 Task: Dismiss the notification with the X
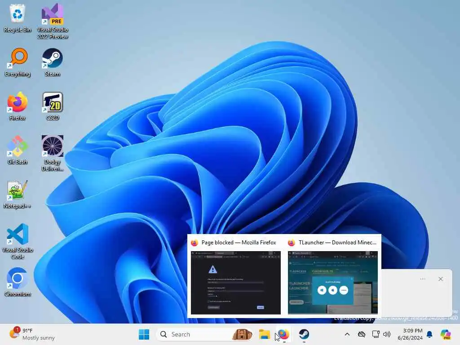tap(441, 279)
